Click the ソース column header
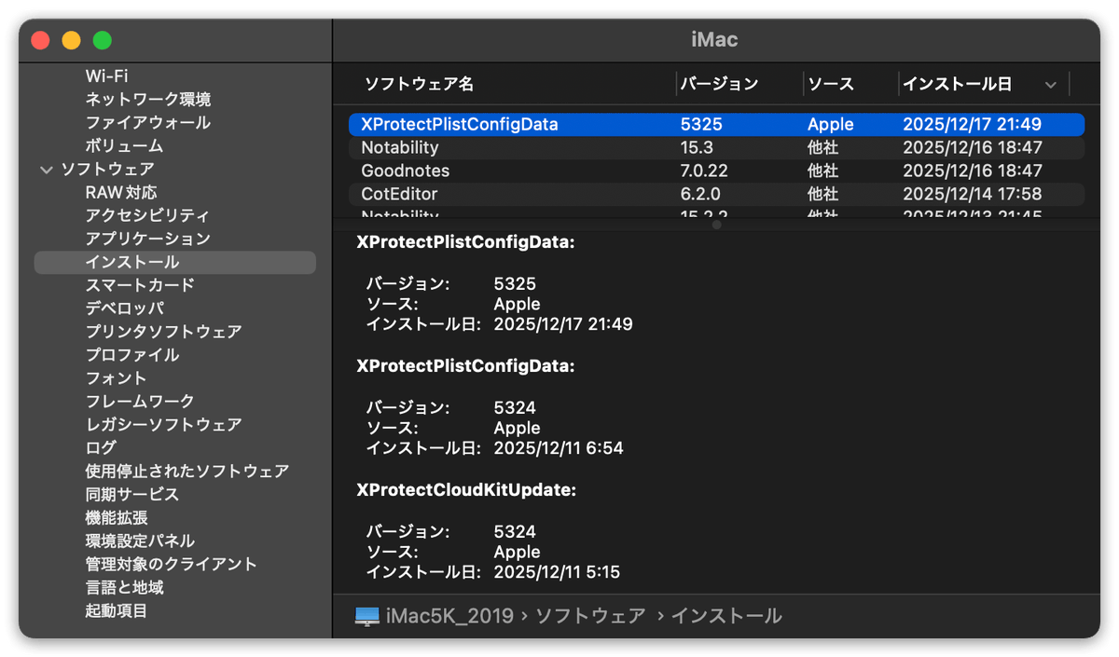This screenshot has height=657, width=1119. pos(830,84)
